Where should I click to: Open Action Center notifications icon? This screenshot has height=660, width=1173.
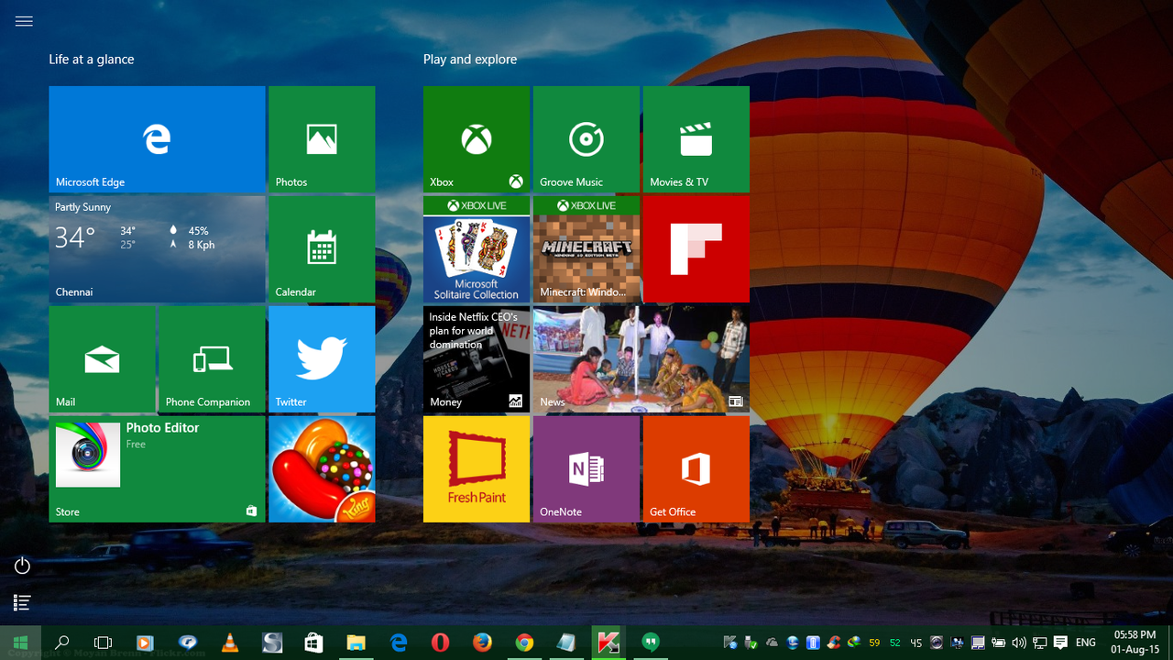click(x=1060, y=643)
